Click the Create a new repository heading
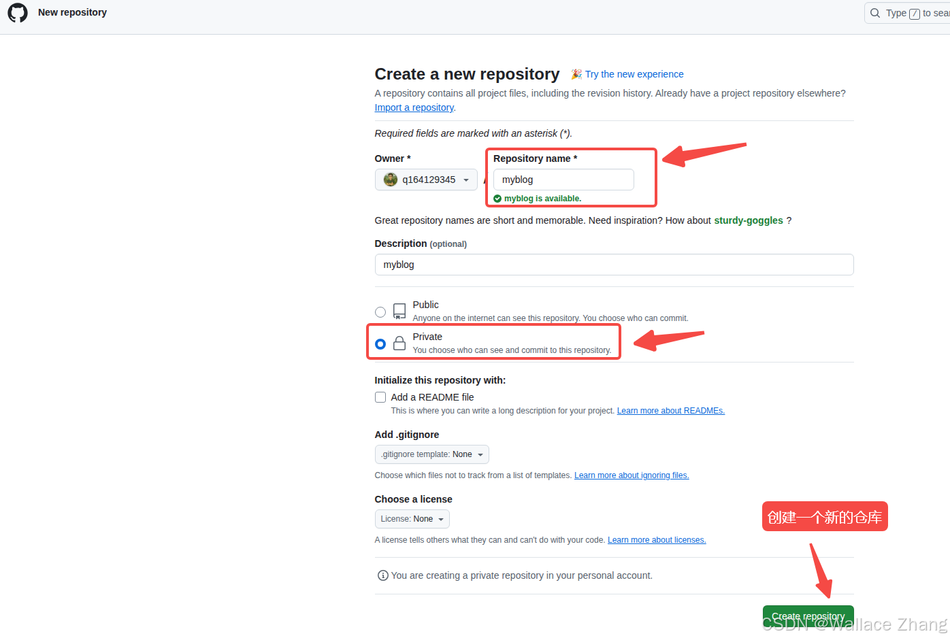950x640 pixels. [x=467, y=74]
